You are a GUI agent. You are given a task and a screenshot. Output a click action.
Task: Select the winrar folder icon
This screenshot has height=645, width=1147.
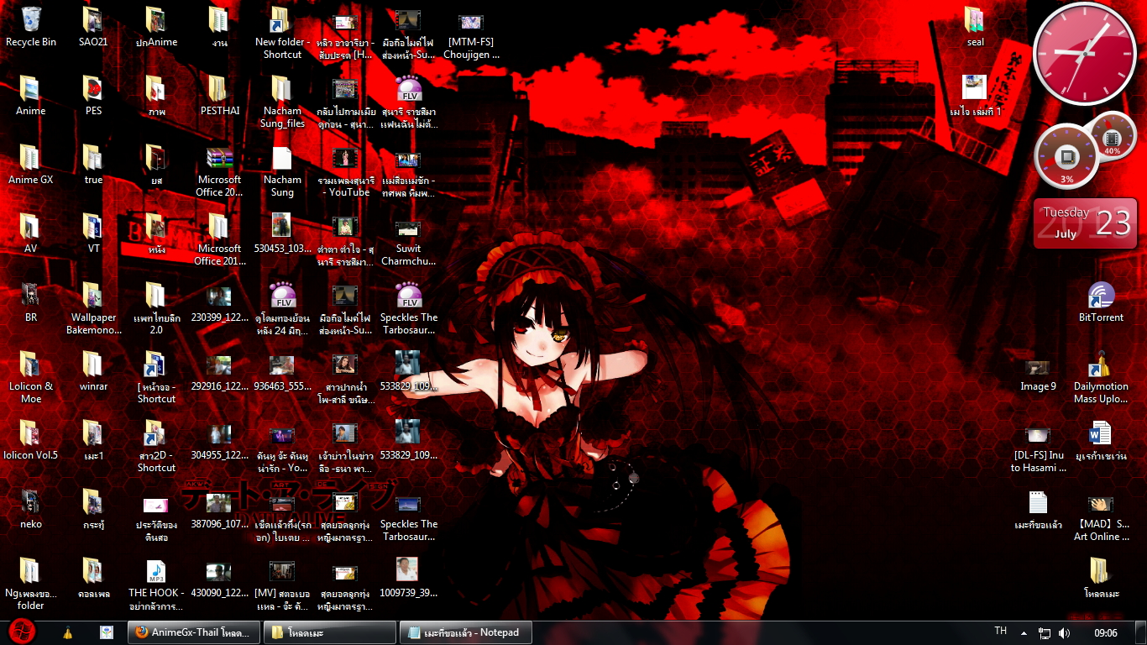point(93,371)
